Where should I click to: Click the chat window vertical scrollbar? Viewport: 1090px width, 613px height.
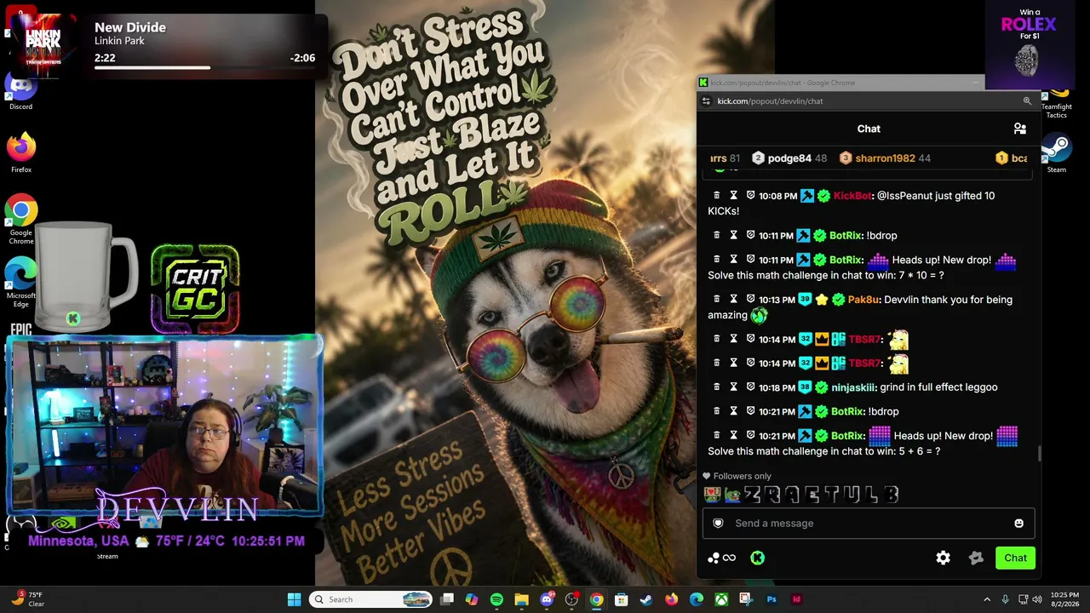click(x=1040, y=453)
